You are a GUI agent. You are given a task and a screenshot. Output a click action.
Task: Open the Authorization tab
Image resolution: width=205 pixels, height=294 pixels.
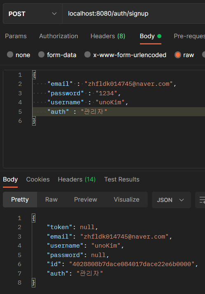pos(58,36)
